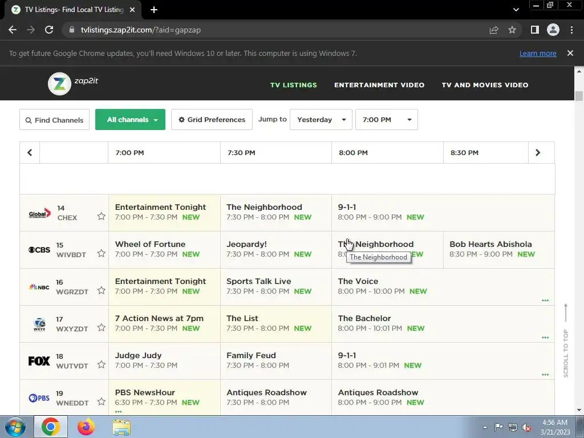Move the grid to later times
The image size is (584, 438).
point(538,152)
